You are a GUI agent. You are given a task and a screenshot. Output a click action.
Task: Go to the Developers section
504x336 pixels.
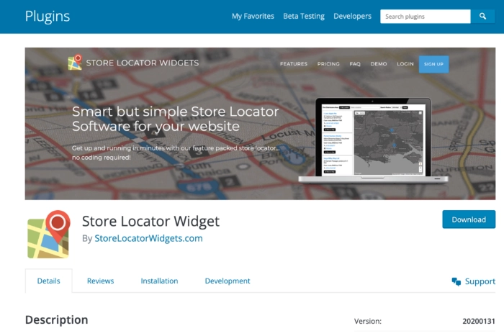click(352, 16)
